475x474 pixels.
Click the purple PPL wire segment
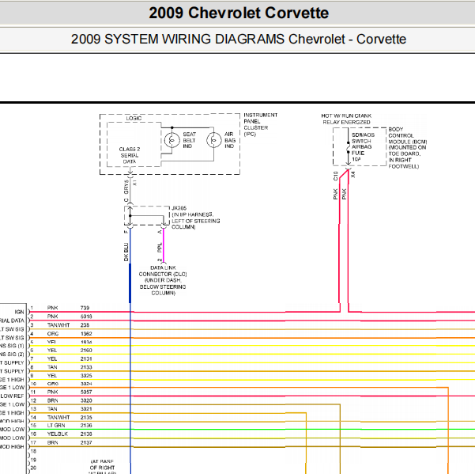(x=164, y=245)
